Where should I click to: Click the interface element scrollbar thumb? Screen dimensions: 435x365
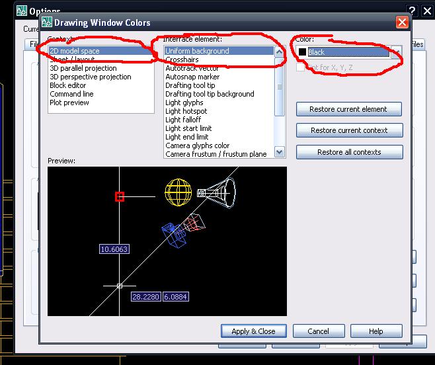point(280,87)
